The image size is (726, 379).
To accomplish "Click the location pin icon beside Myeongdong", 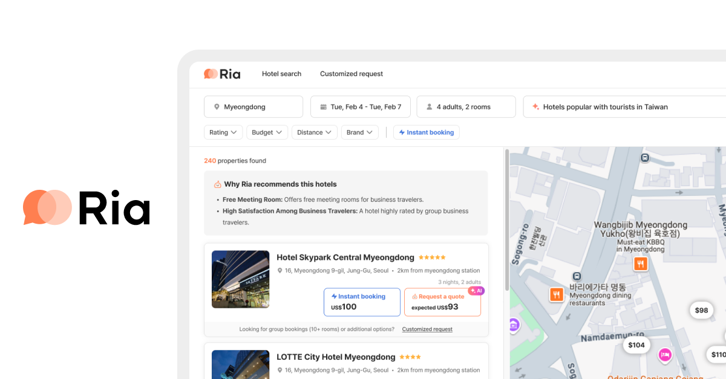I will 217,107.
